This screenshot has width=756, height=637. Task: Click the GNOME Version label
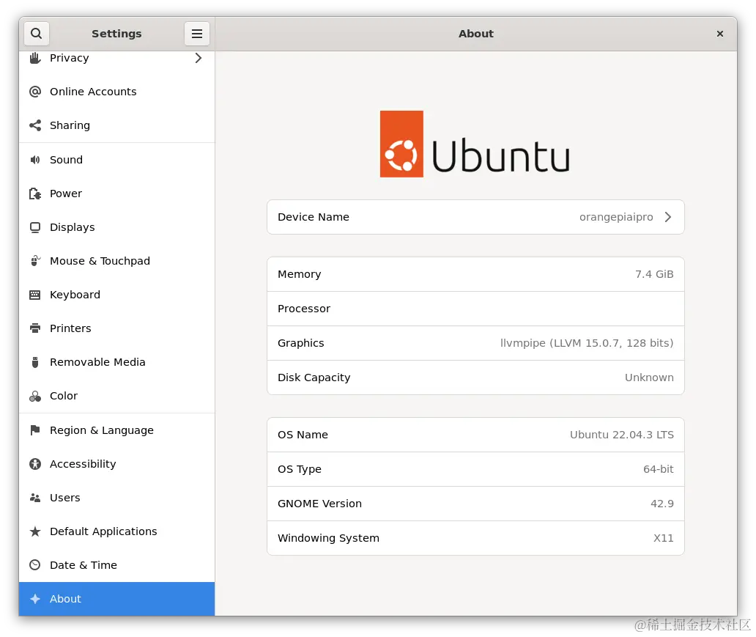click(x=319, y=504)
